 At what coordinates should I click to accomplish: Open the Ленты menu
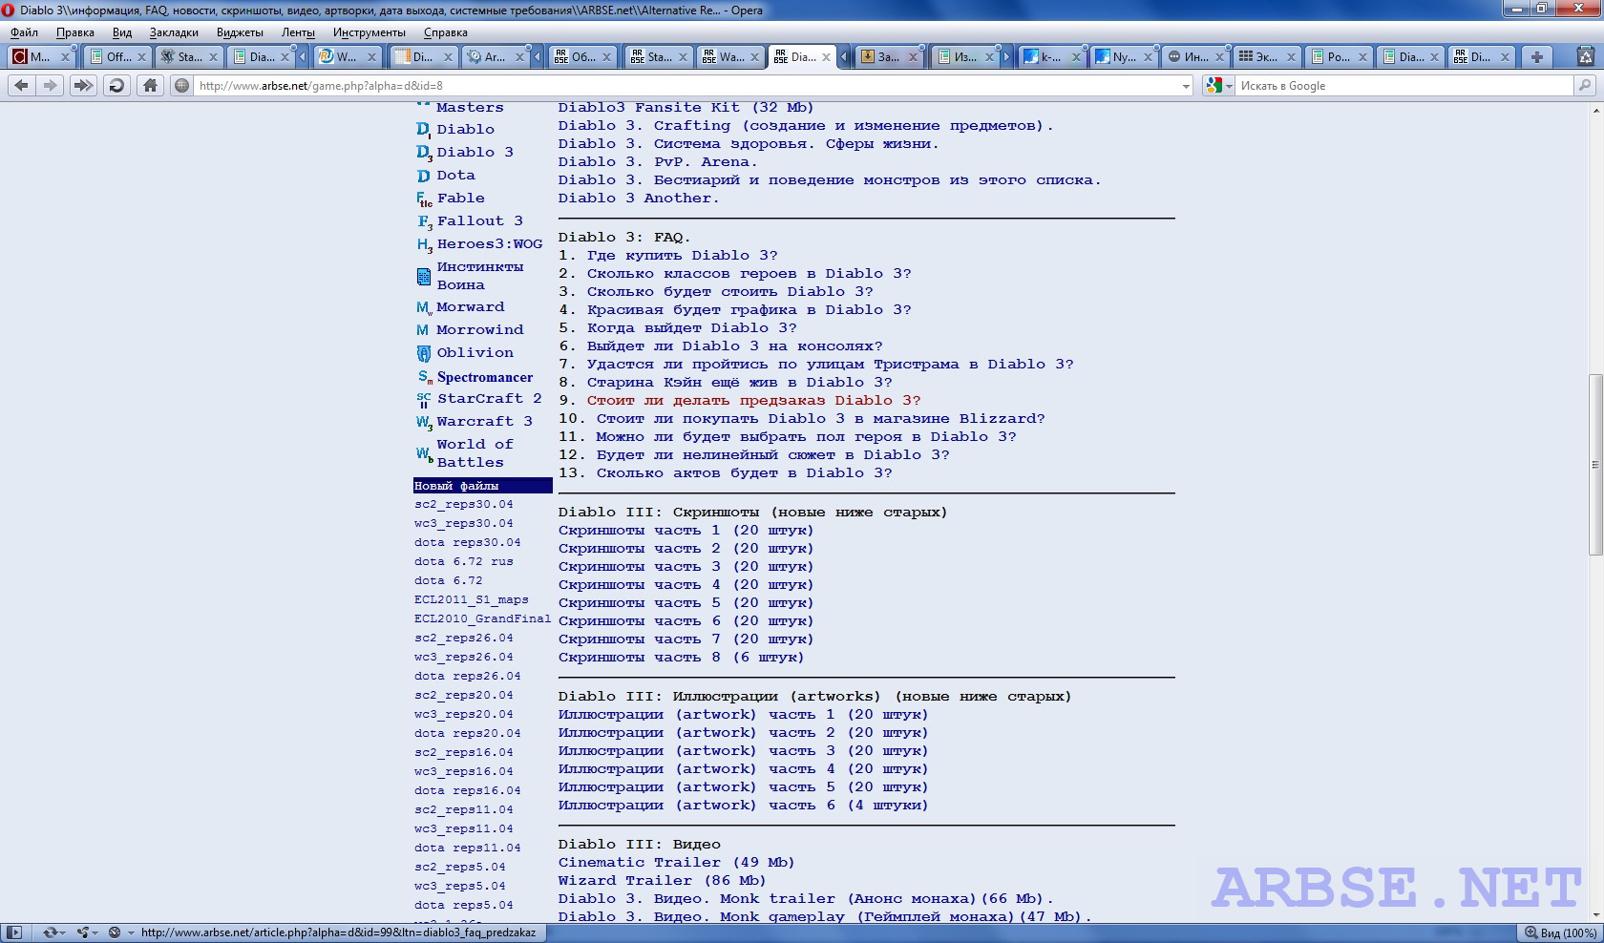point(298,32)
